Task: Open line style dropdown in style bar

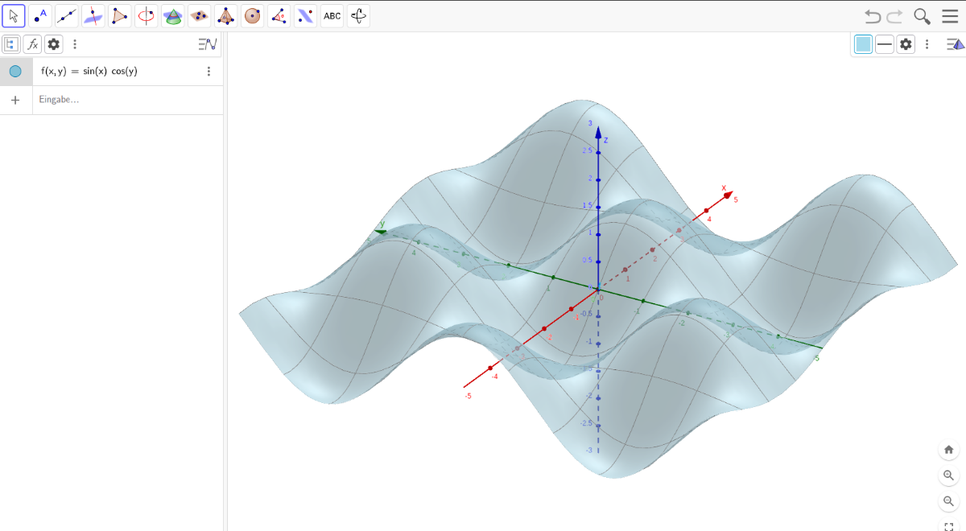Action: (x=885, y=44)
